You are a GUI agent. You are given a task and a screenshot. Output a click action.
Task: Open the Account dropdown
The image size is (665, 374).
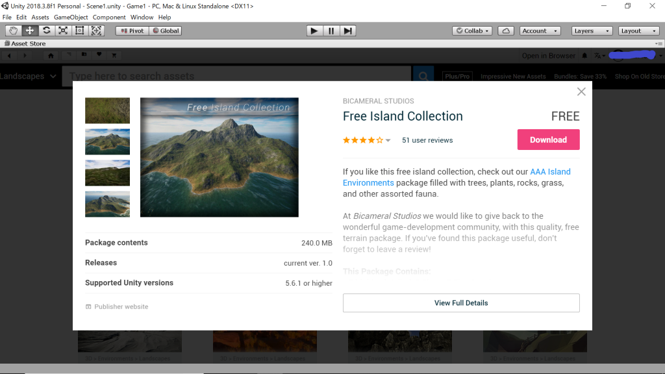pyautogui.click(x=540, y=31)
